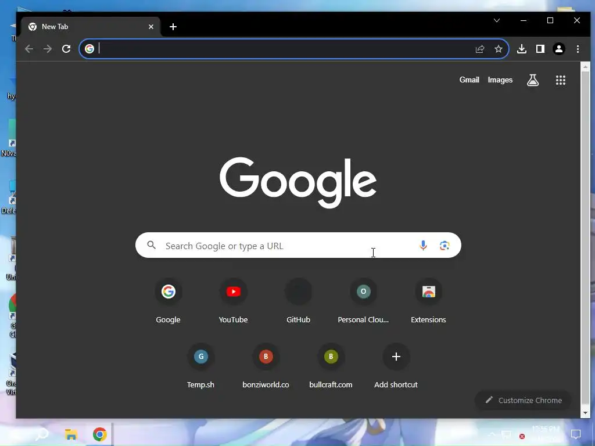The height and width of the screenshot is (446, 595).
Task: Open the tab search chevron
Action: pyautogui.click(x=497, y=20)
